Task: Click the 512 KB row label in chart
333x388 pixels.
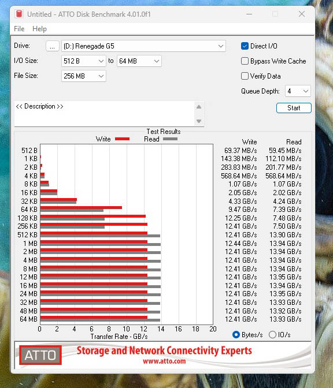Action: (27, 235)
